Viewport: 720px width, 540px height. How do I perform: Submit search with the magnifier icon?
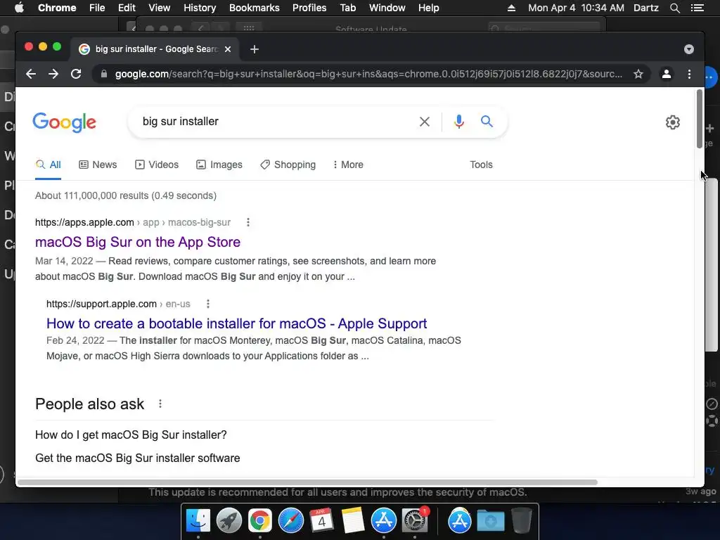(487, 121)
